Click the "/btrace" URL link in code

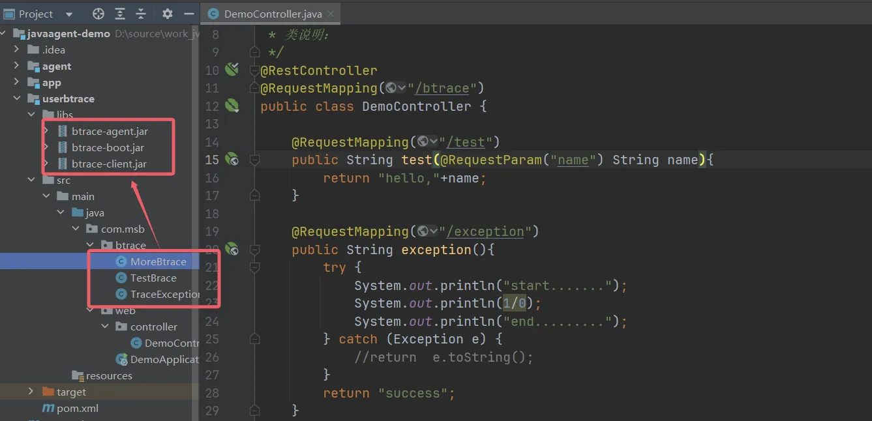click(x=442, y=88)
